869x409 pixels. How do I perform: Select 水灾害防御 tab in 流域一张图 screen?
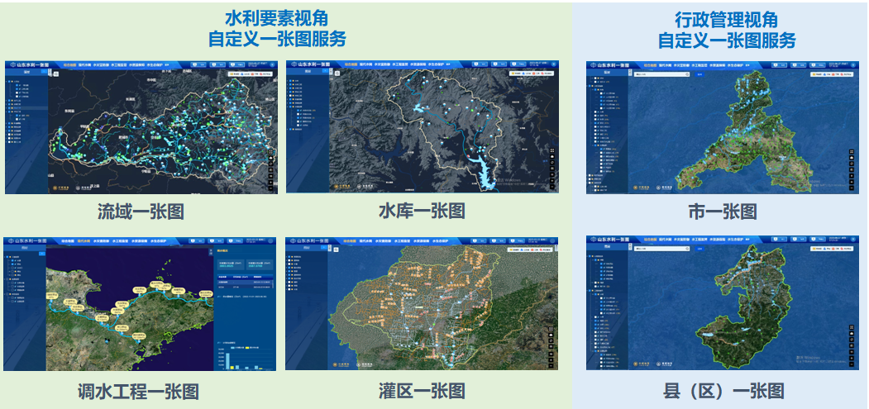[101, 64]
